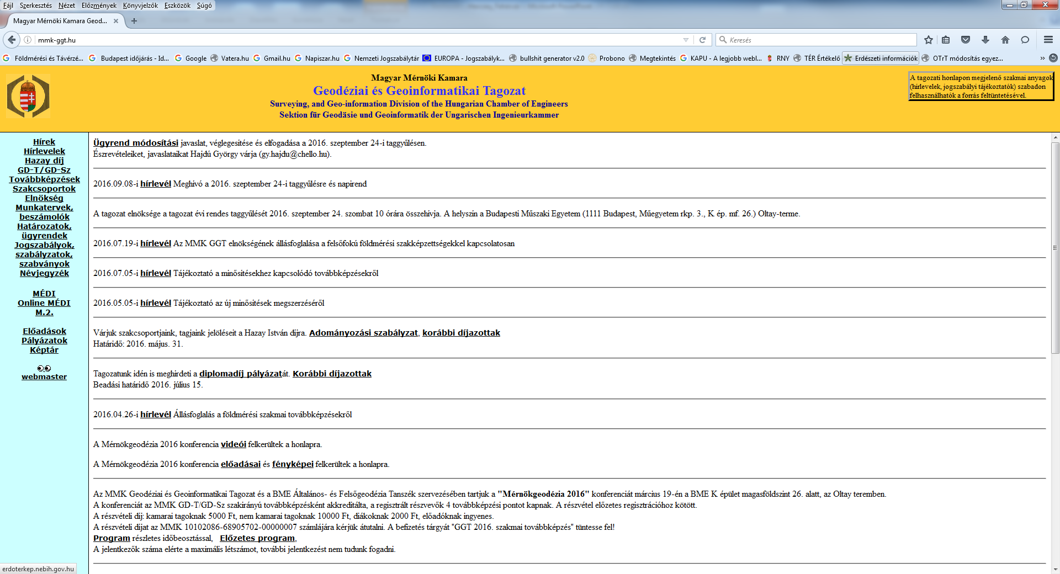Open the Fájl menu

point(8,5)
